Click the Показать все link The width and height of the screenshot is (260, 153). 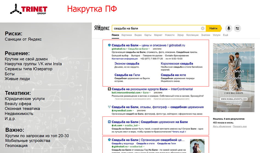[x=239, y=127]
